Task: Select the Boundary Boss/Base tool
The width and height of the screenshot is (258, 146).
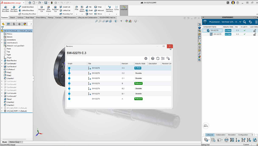Action: pyautogui.click(x=27, y=14)
